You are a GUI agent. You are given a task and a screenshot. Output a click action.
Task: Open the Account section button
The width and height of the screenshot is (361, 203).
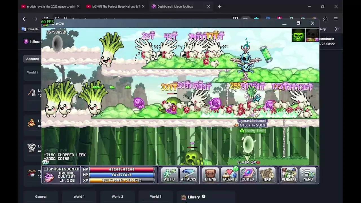pyautogui.click(x=32, y=59)
